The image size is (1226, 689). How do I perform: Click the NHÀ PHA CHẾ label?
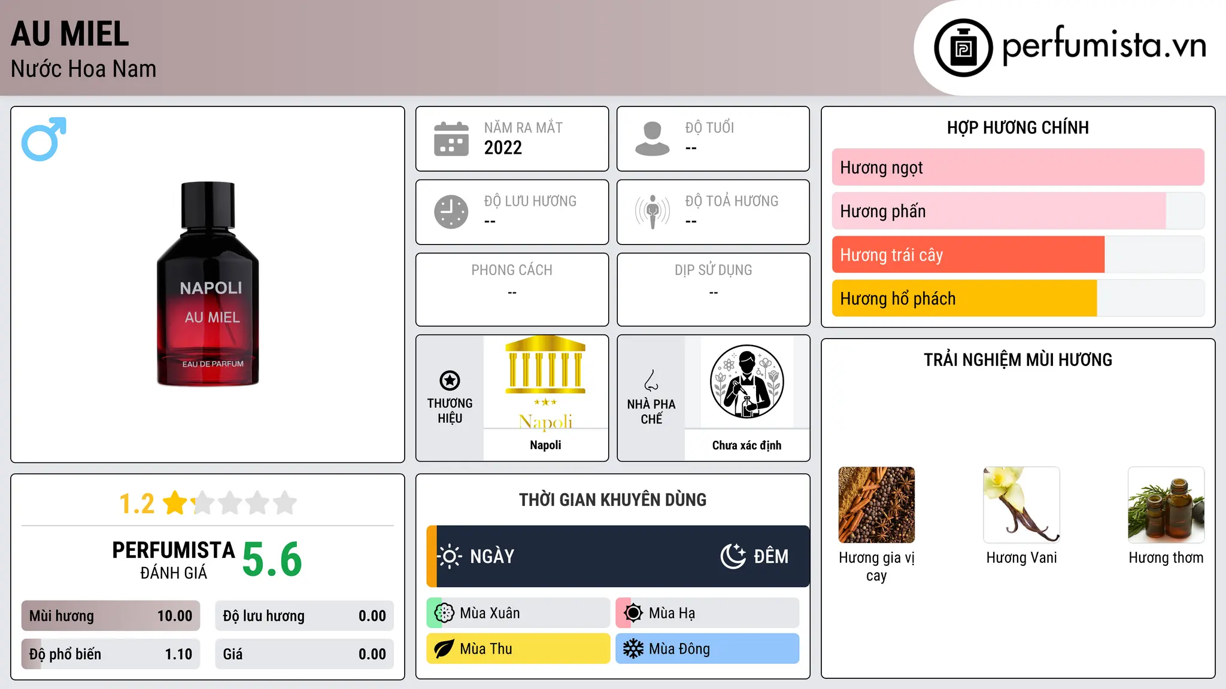(651, 411)
